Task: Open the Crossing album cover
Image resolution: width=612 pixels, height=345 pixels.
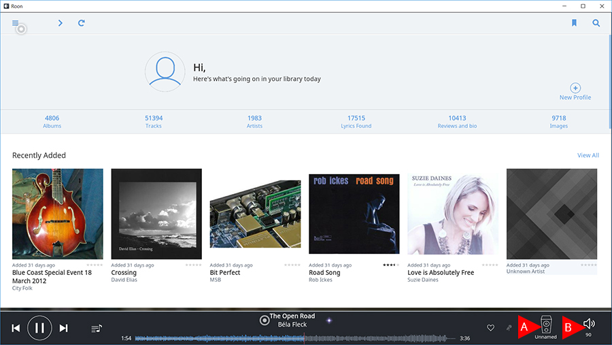Action: (156, 214)
